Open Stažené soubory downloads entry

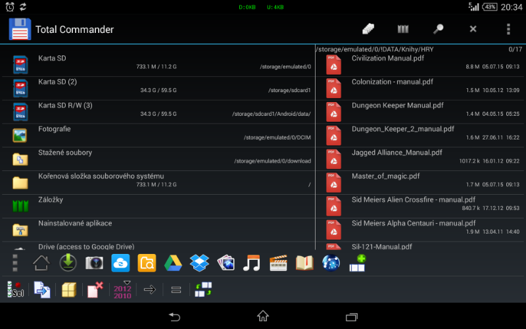click(x=158, y=159)
